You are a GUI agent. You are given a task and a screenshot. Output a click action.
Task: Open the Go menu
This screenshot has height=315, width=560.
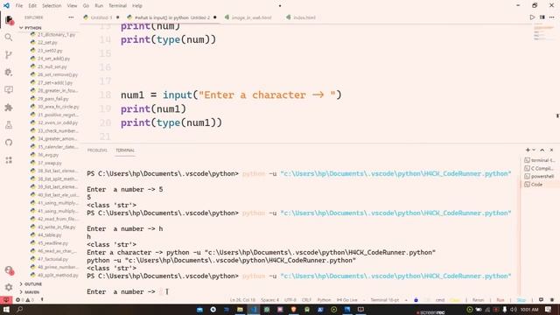coord(86,6)
